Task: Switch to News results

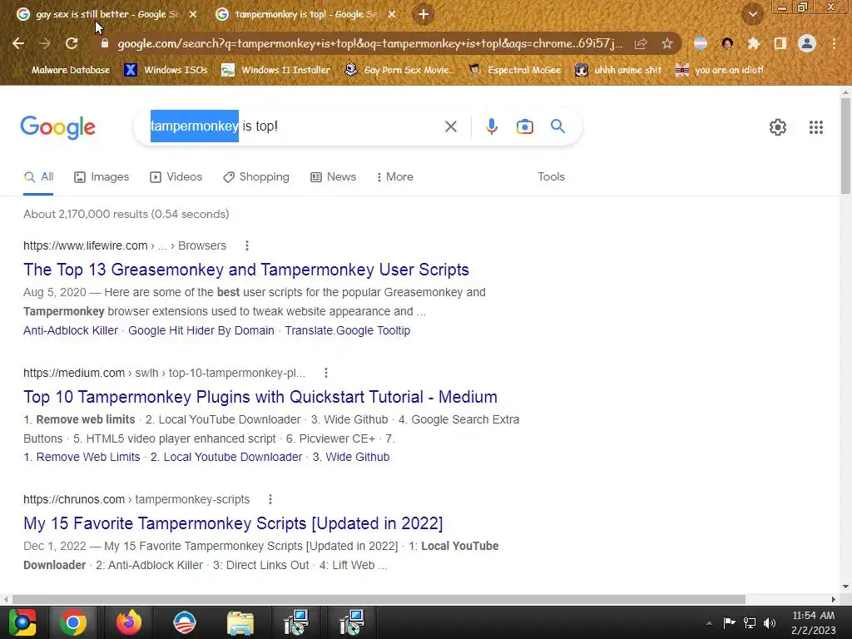Action: coord(333,176)
